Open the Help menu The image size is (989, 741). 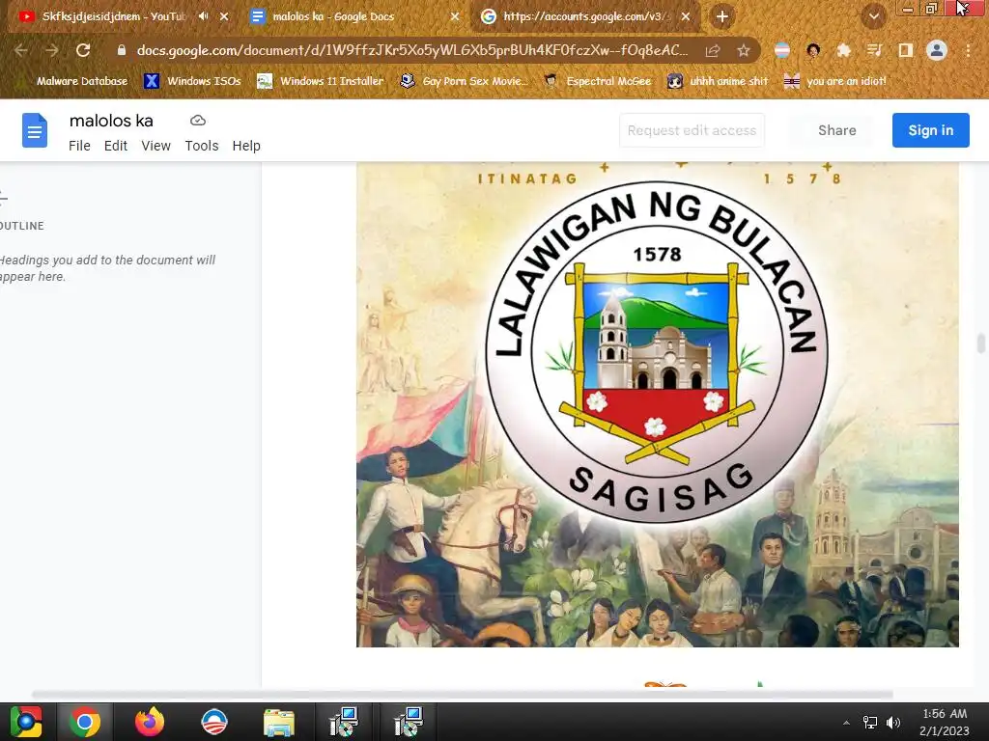[x=246, y=146]
